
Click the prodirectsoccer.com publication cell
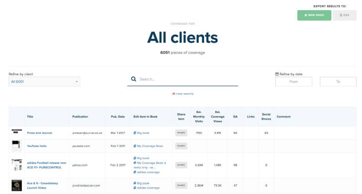click(x=86, y=185)
